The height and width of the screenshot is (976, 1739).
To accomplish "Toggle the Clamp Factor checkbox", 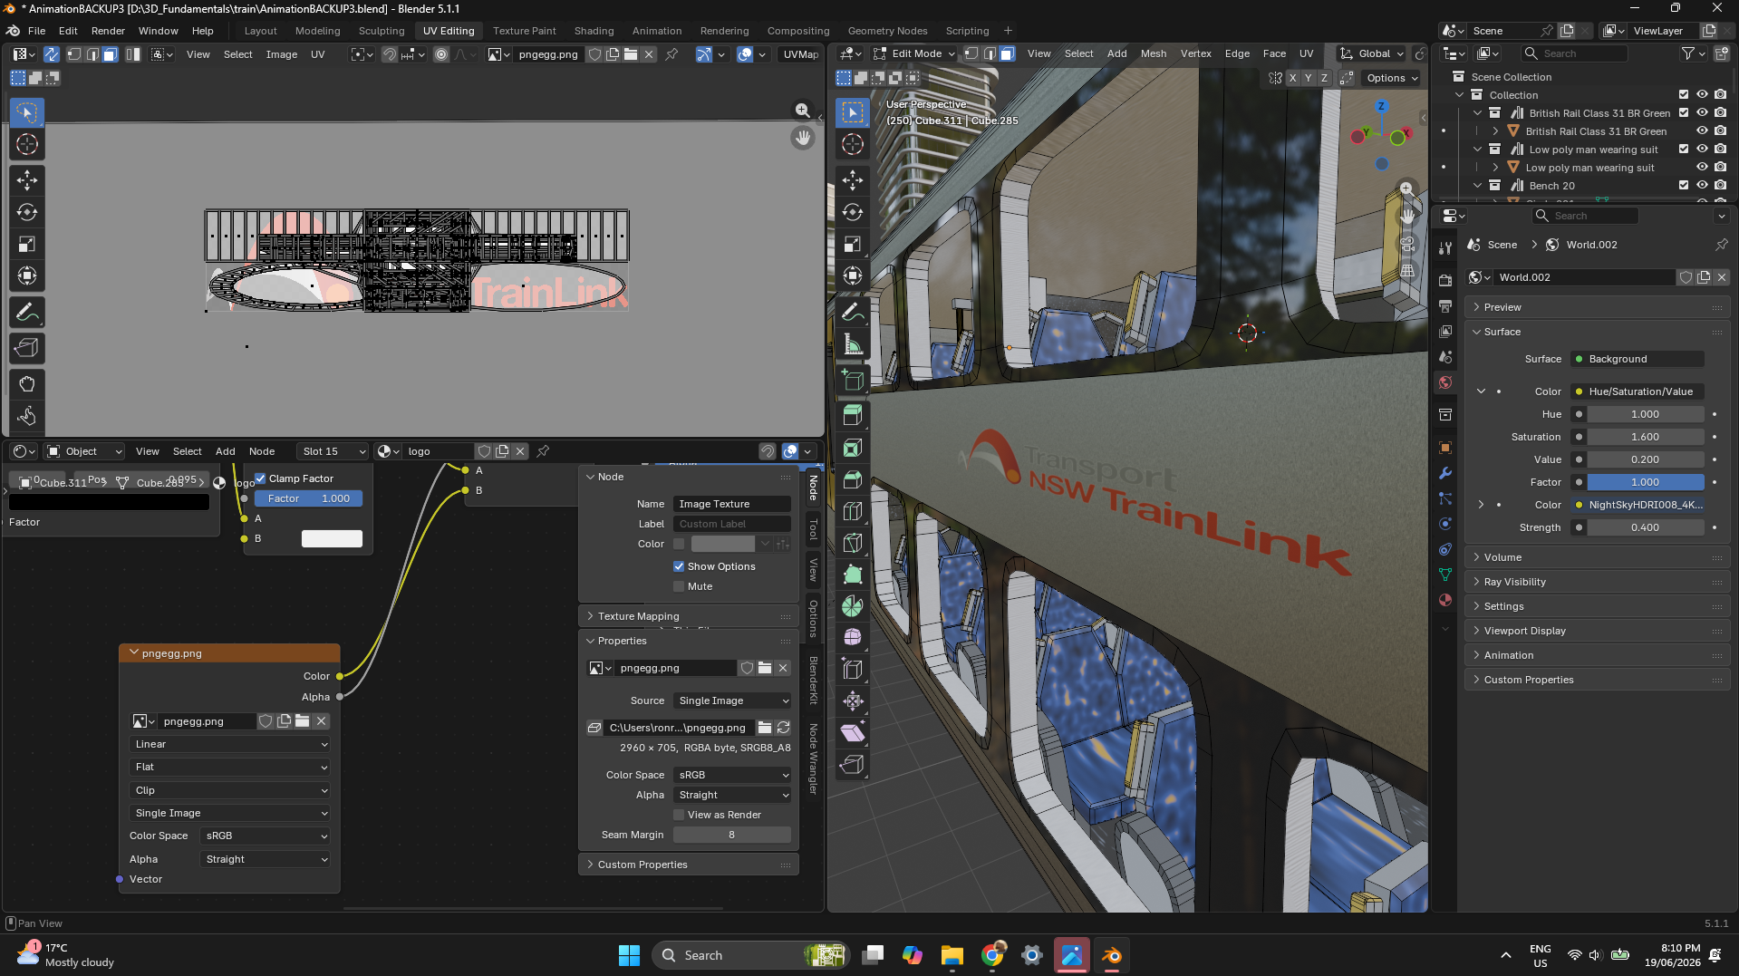I will tap(261, 478).
